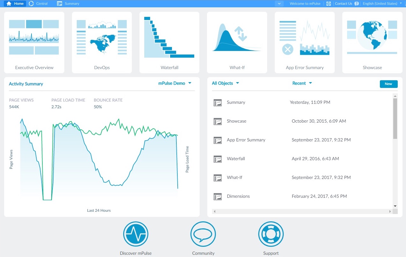406x257 pixels.
Task: Toggle the sidebar with the collapse arrows icon
Action: (x=328, y=4)
